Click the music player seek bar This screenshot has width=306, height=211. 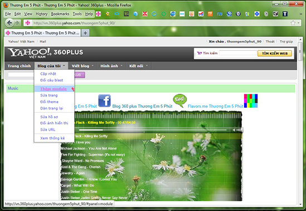coord(153,130)
